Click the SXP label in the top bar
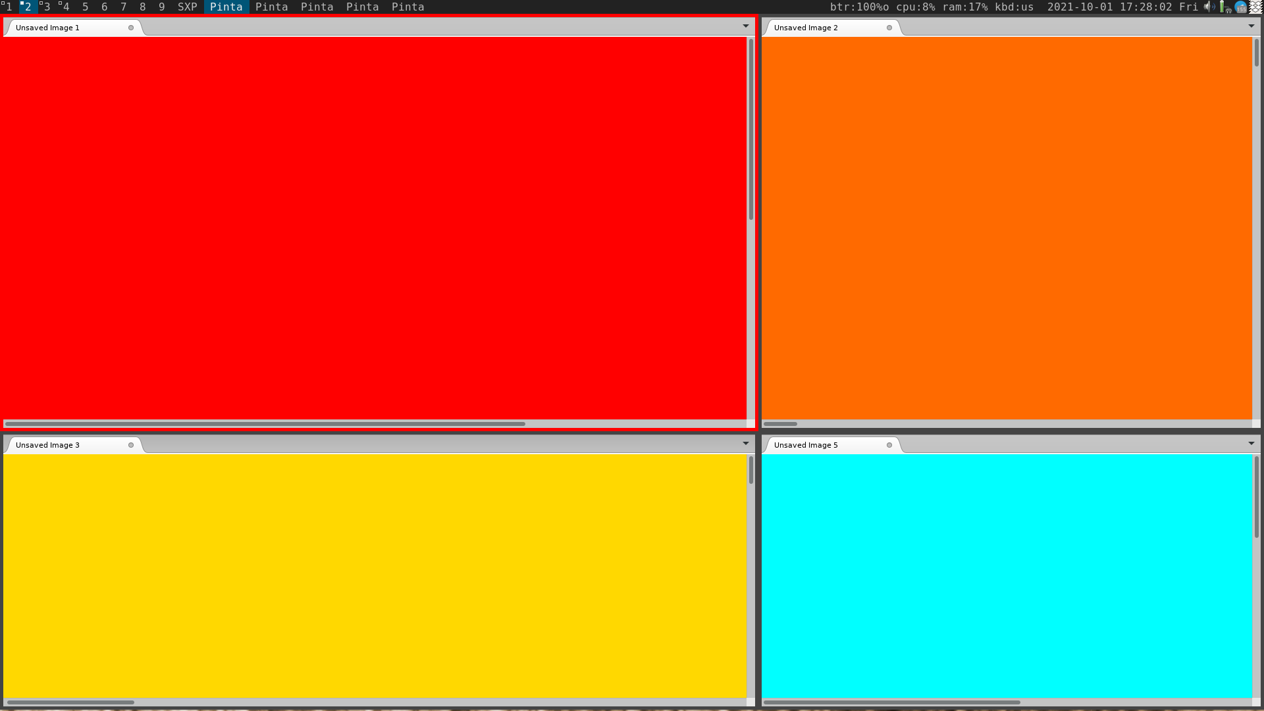The height and width of the screenshot is (711, 1264). pyautogui.click(x=188, y=7)
